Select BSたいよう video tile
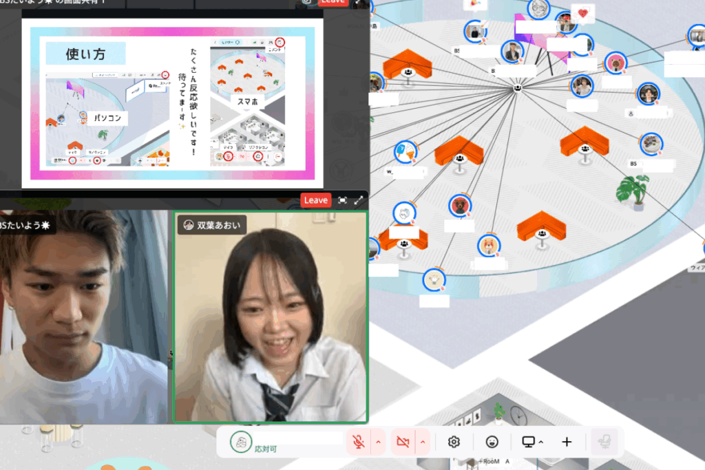The image size is (705, 470). [x=83, y=317]
